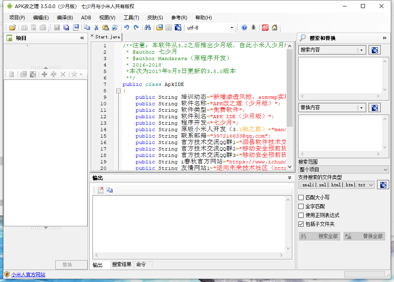Screen dimensions: 394x282
Task: Click the bug debug icon
Action: point(253,27)
